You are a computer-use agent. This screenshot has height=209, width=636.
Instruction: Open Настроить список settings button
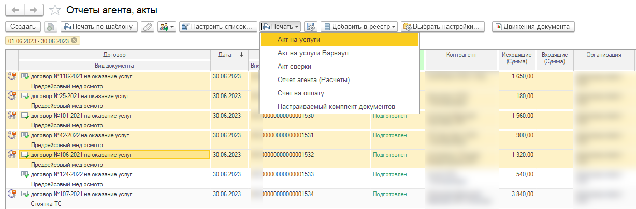(218, 26)
